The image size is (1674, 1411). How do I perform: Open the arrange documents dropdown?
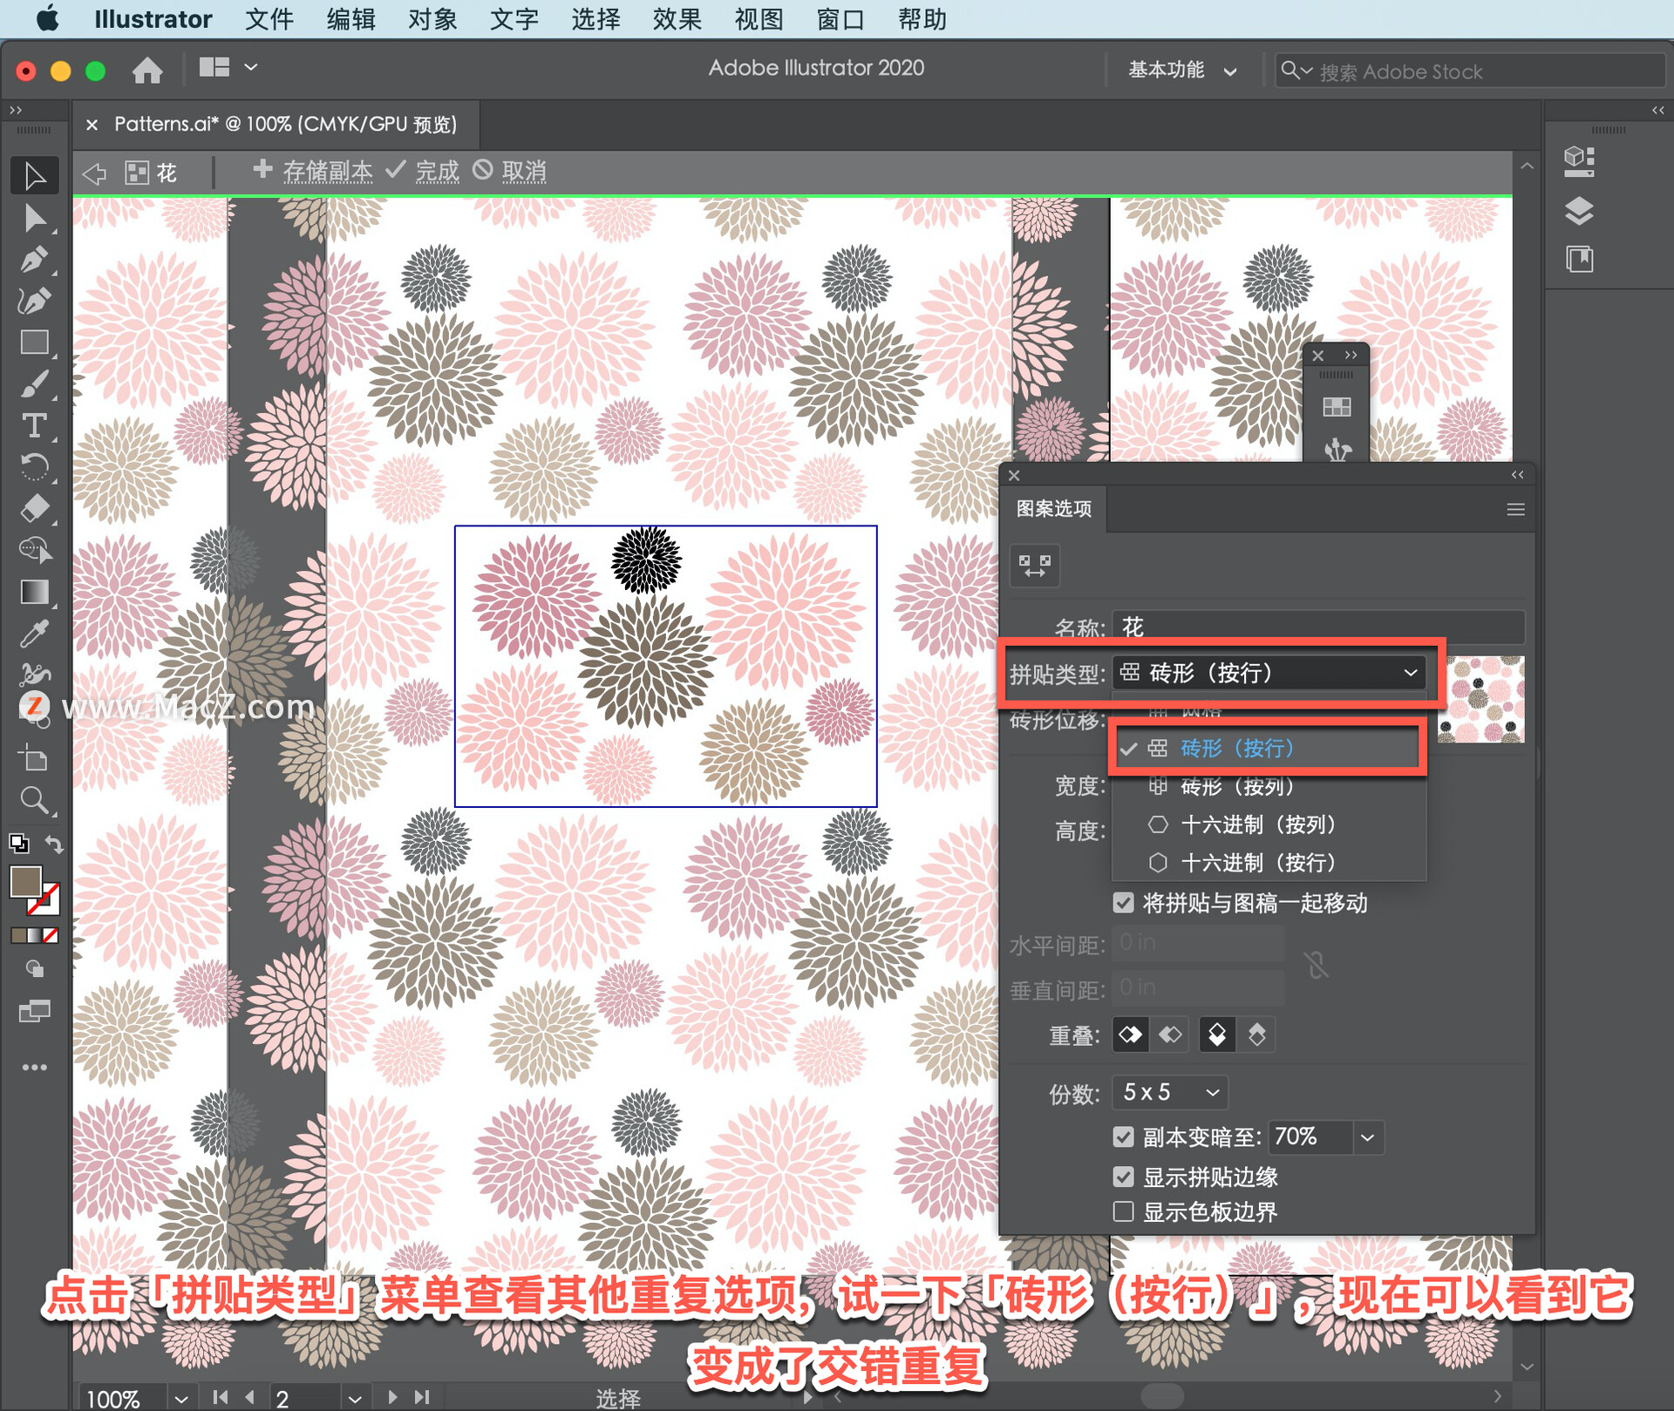click(228, 68)
